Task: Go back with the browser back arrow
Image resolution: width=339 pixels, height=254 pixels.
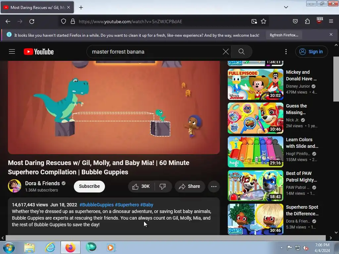Action: 8,21
